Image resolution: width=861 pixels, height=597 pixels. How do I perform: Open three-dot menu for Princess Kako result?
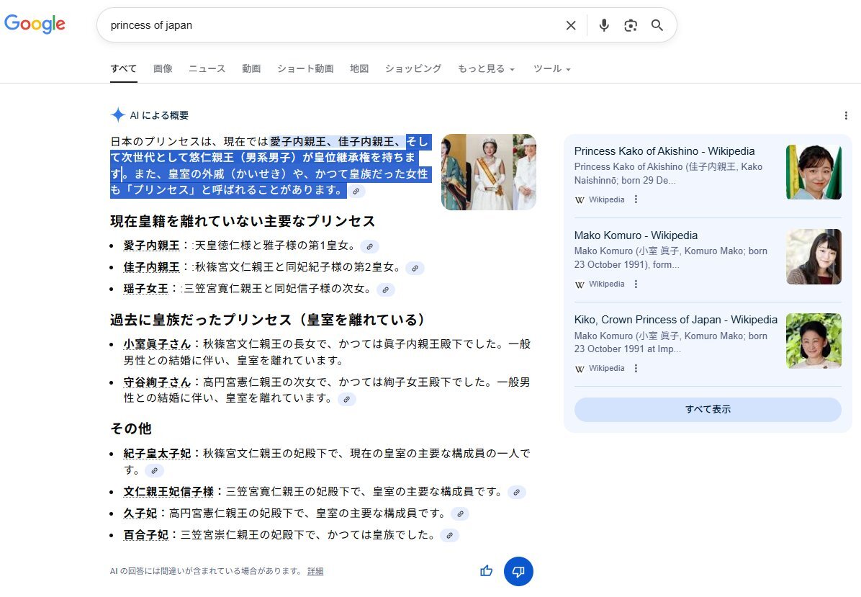[636, 199]
